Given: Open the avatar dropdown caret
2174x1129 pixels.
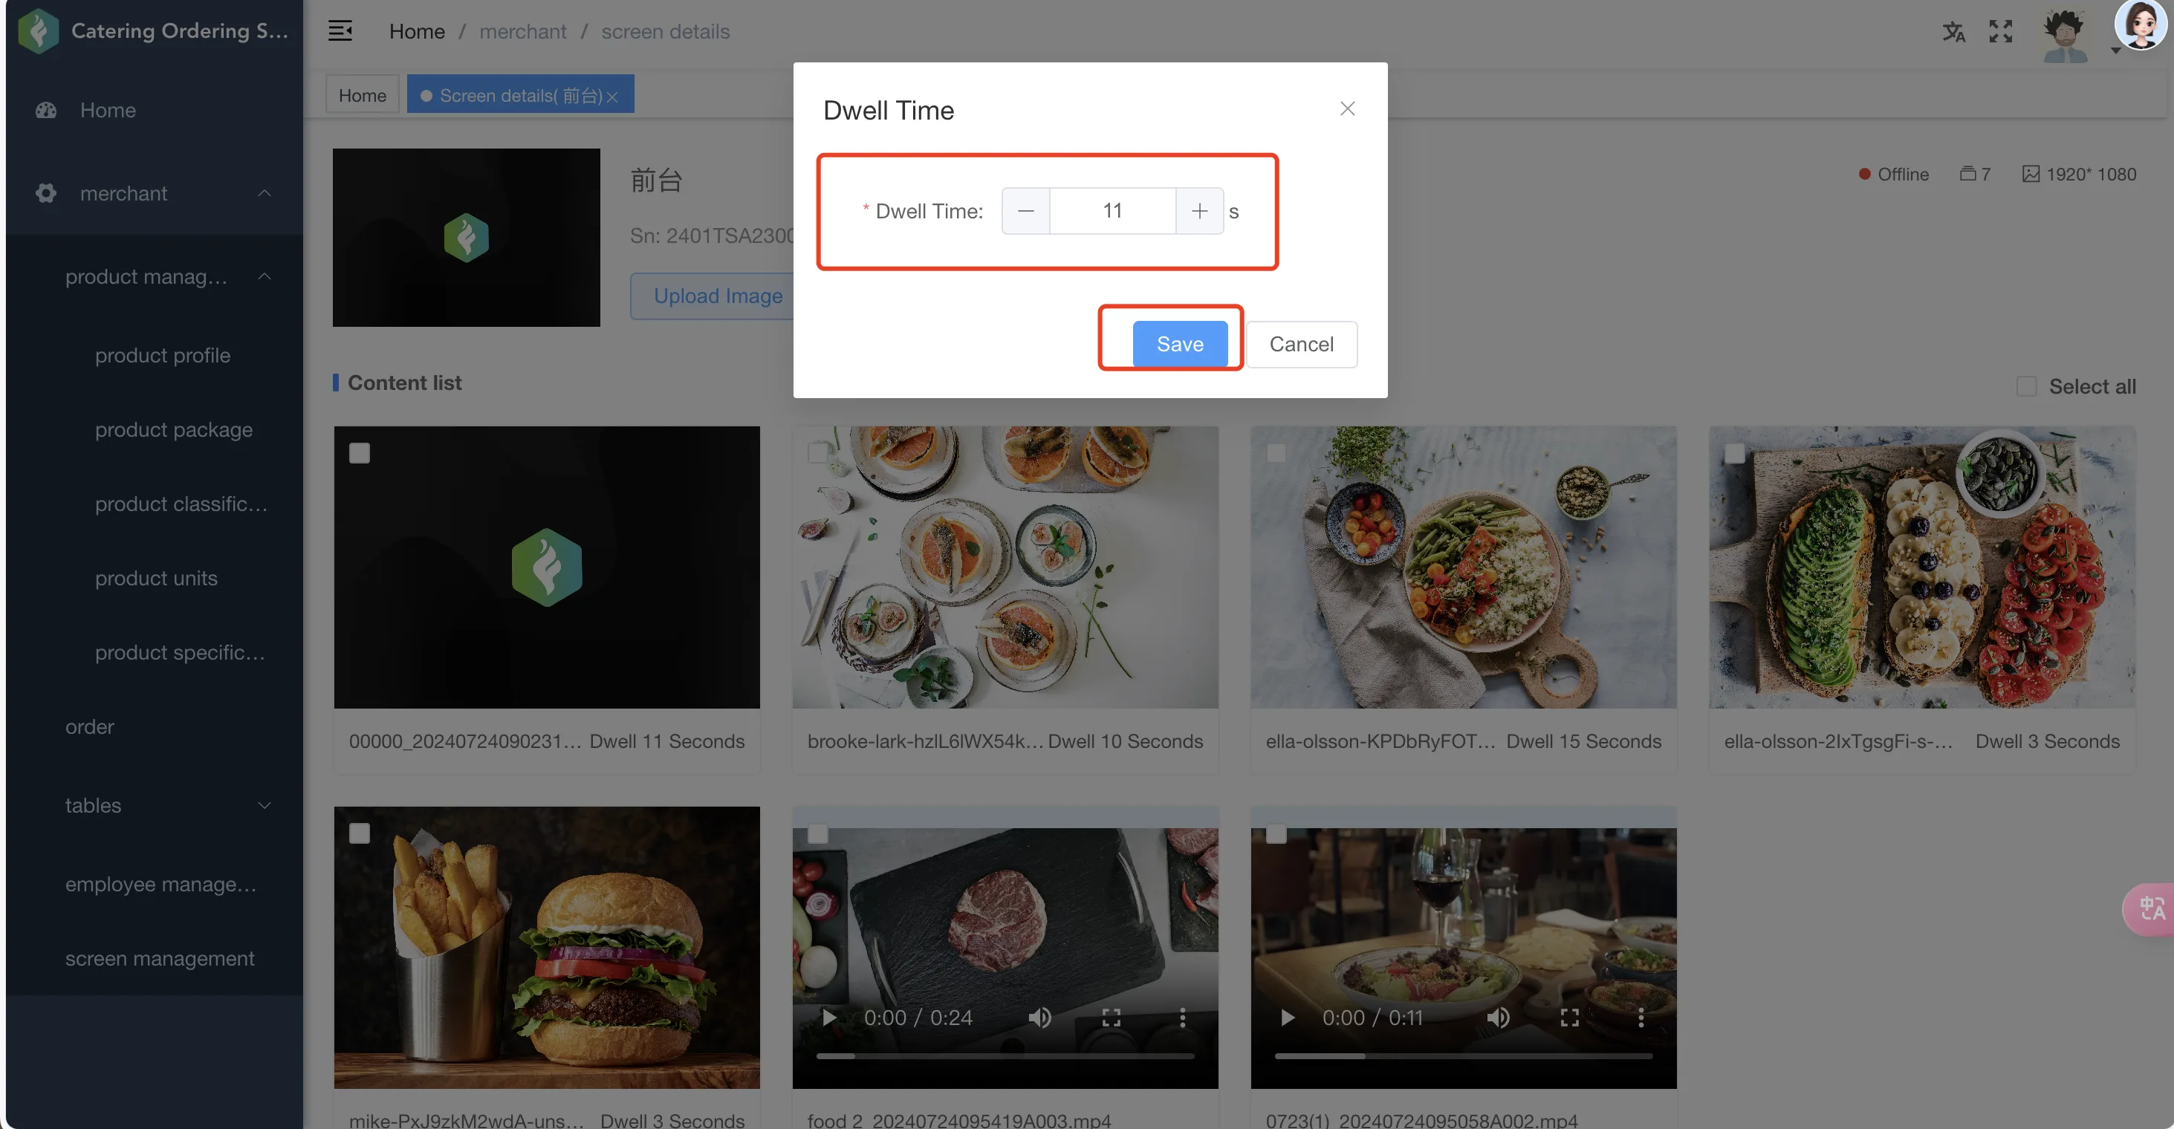Looking at the screenshot, I should coord(2116,50).
